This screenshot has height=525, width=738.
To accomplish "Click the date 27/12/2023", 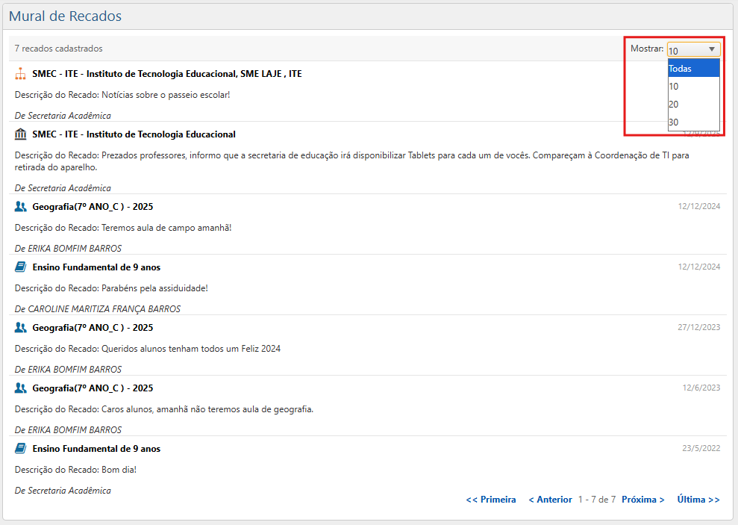I will click(699, 327).
